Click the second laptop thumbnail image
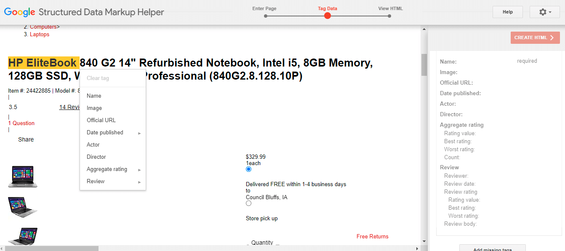Image resolution: width=565 pixels, height=251 pixels. [x=23, y=207]
